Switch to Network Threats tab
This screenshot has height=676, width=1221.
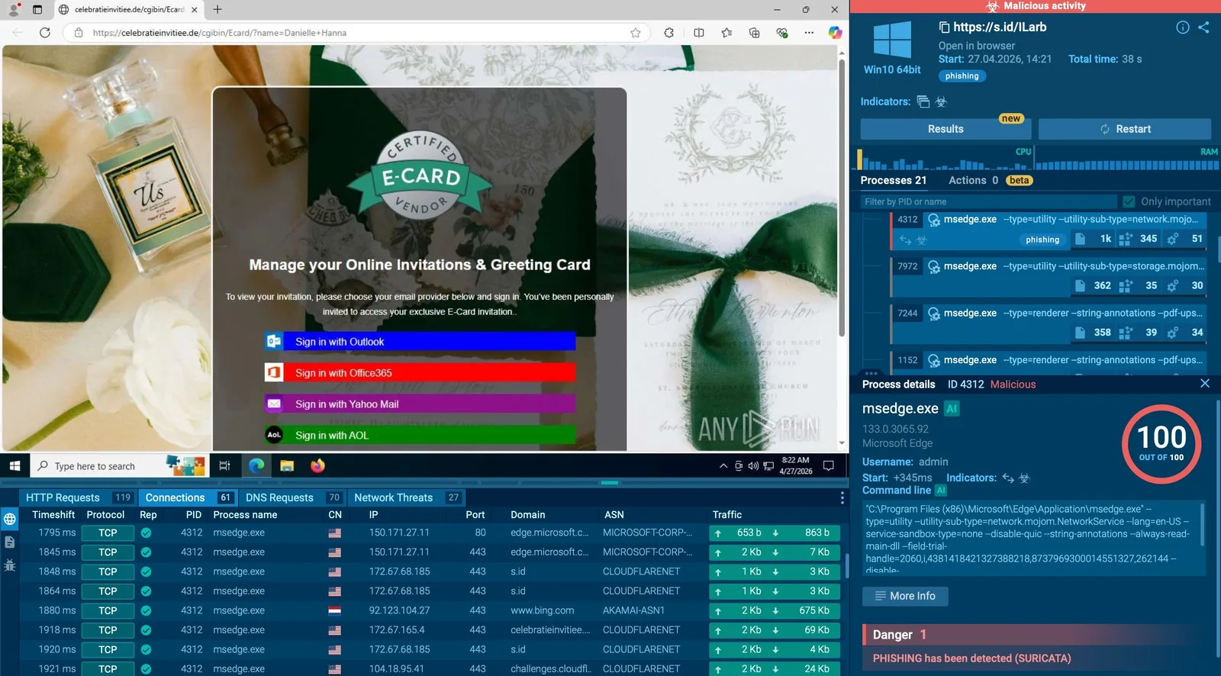tap(407, 497)
